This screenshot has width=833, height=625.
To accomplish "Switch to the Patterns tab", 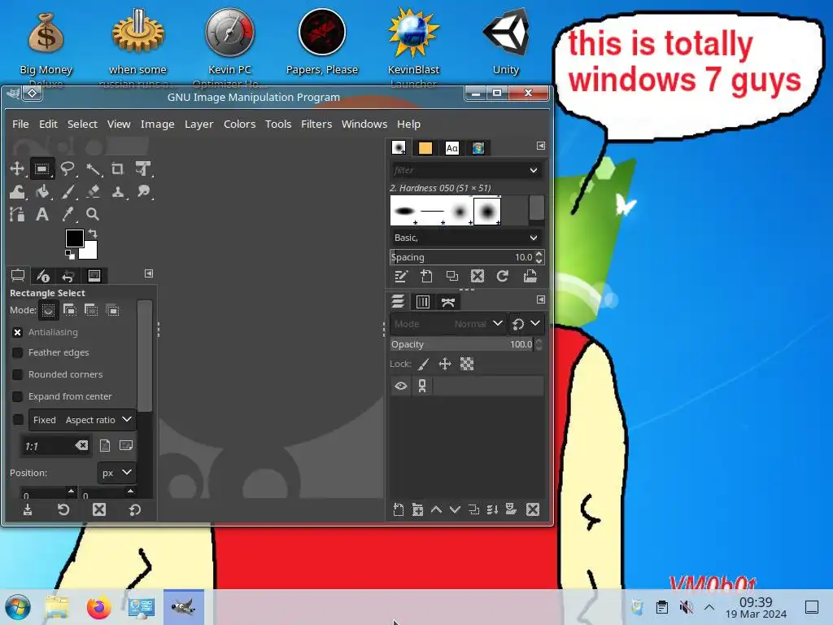I will (425, 148).
